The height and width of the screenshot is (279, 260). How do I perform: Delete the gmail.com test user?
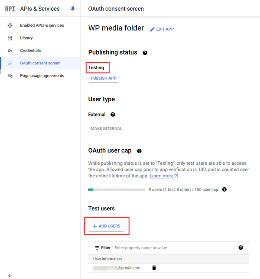click(x=154, y=268)
